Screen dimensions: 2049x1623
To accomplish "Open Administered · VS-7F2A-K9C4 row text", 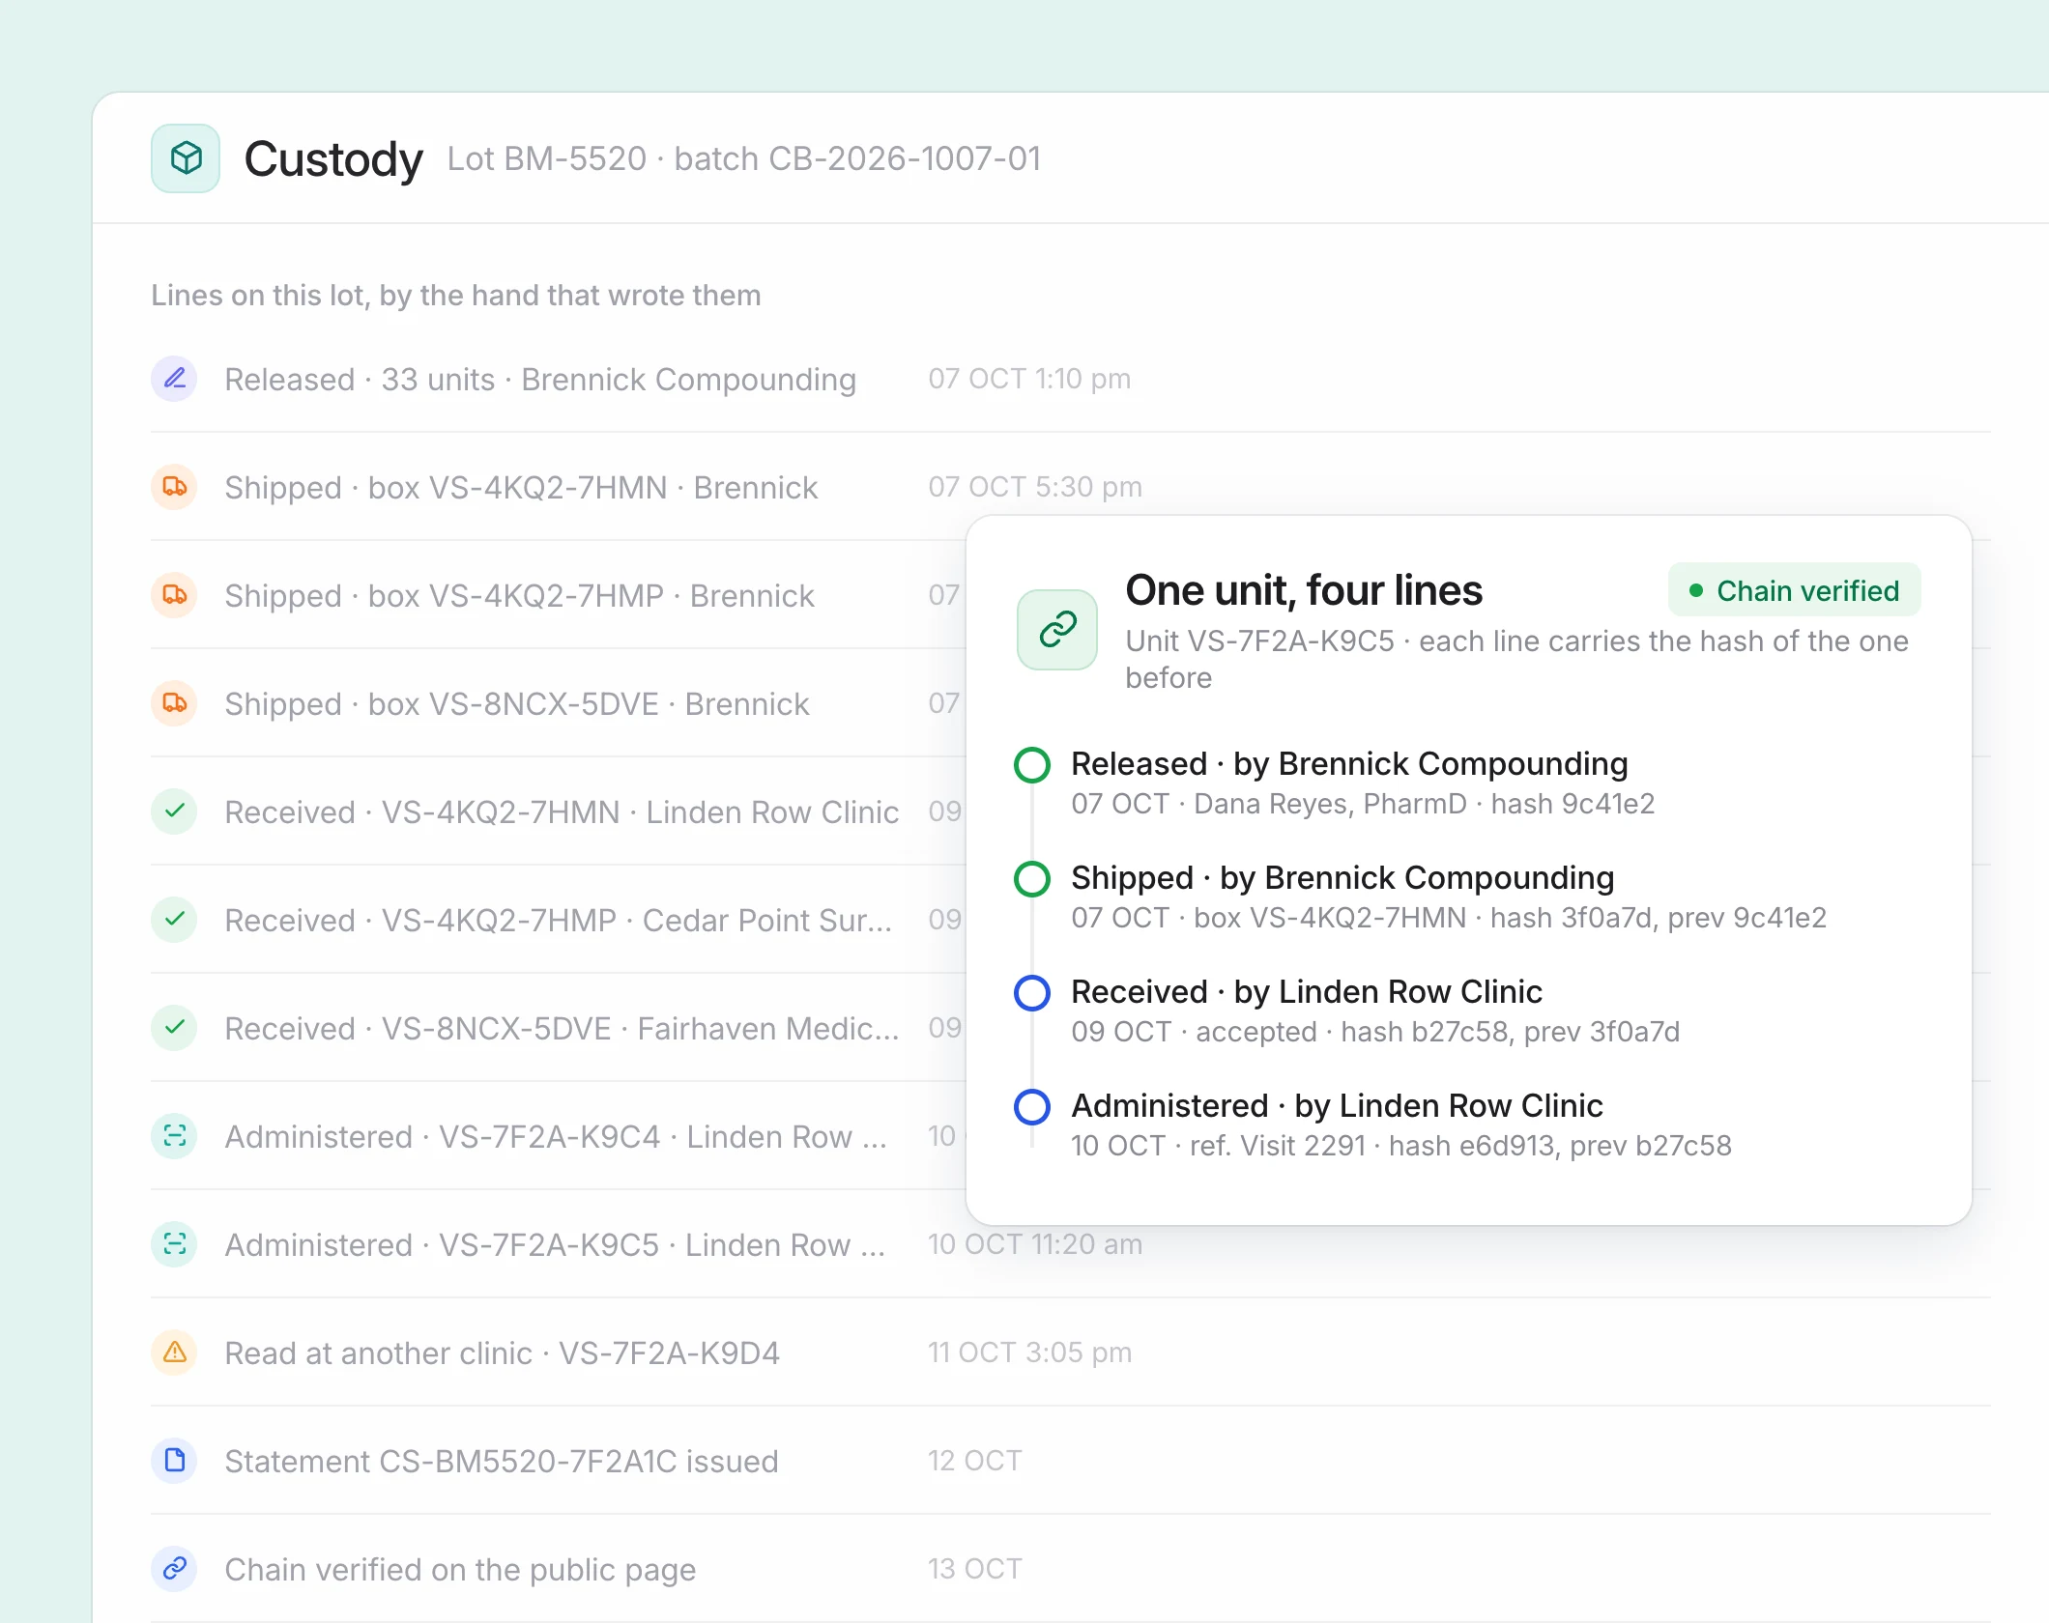I will 556,1137.
